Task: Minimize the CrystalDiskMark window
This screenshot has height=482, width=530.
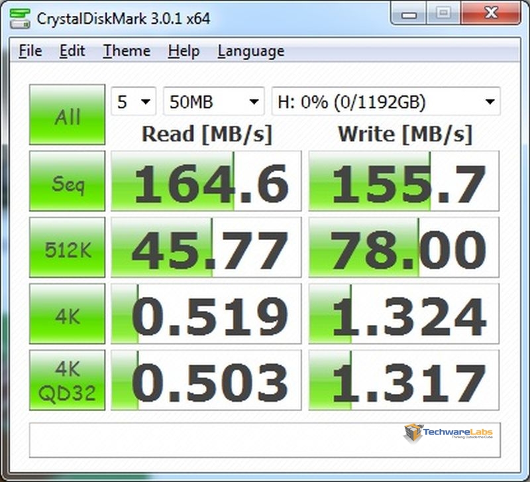Action: (409, 13)
